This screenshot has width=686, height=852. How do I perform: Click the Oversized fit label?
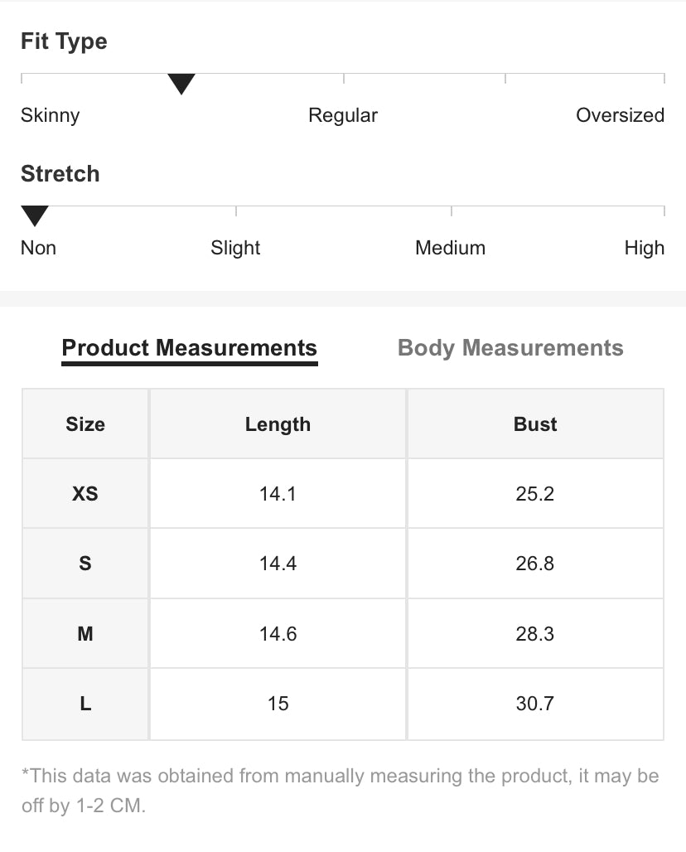(x=620, y=115)
